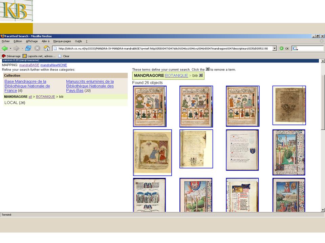Open the ? help menu
This screenshot has width=325, height=243.
tap(87, 41)
